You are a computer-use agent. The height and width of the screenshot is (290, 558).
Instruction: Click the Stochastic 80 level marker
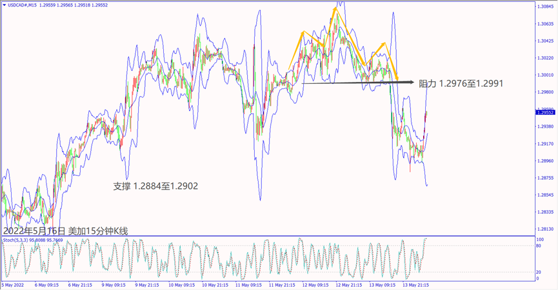[x=539, y=246]
